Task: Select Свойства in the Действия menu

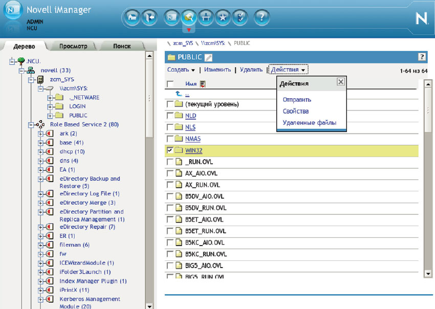Action: click(295, 111)
